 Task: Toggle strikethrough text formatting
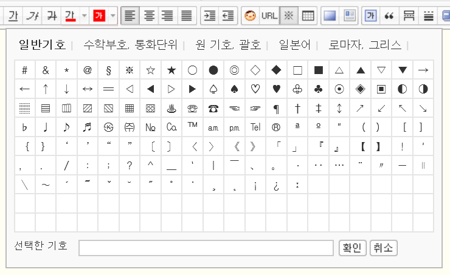coord(52,16)
